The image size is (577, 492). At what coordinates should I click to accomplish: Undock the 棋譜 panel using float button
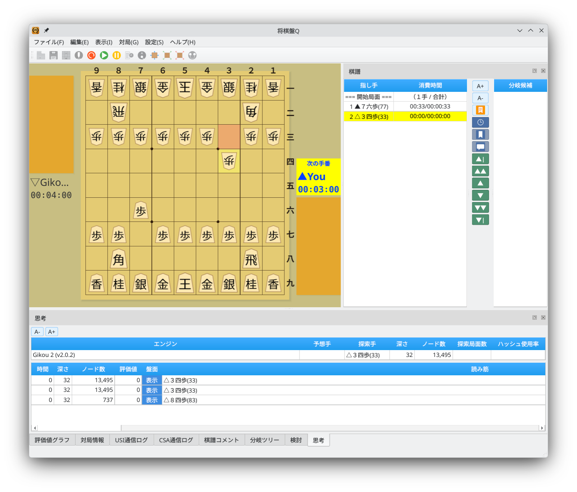click(x=534, y=71)
